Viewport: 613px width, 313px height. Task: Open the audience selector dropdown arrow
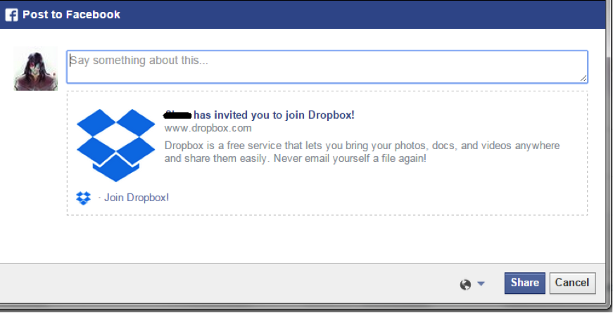(481, 283)
